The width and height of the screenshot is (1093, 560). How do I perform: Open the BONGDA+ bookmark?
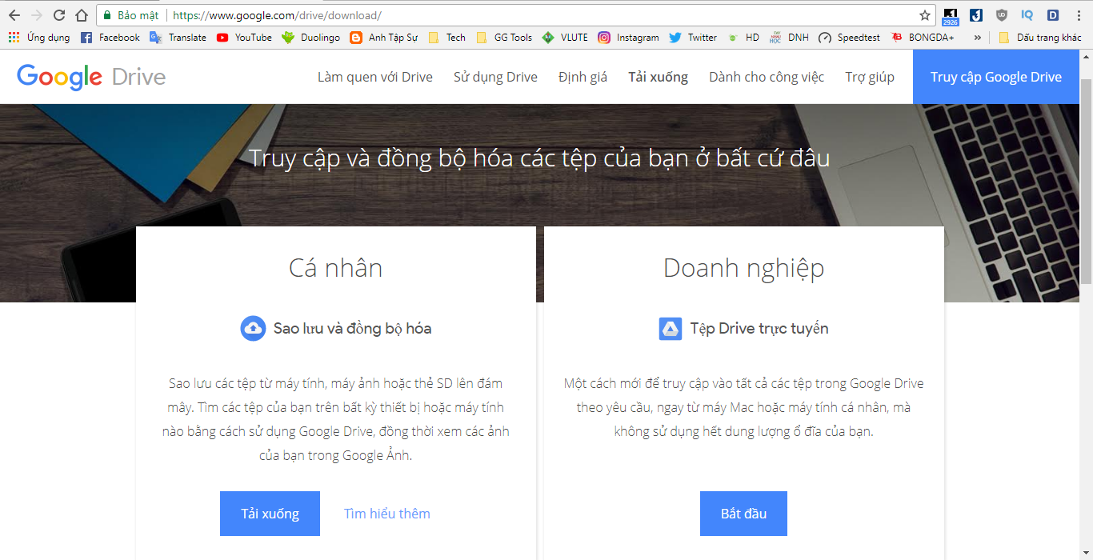tap(922, 38)
